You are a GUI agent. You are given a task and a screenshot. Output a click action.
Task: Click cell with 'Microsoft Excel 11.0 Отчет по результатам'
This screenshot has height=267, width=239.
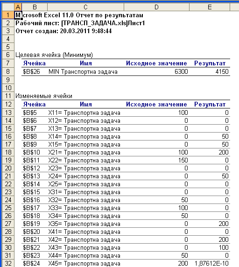coord(79,15)
